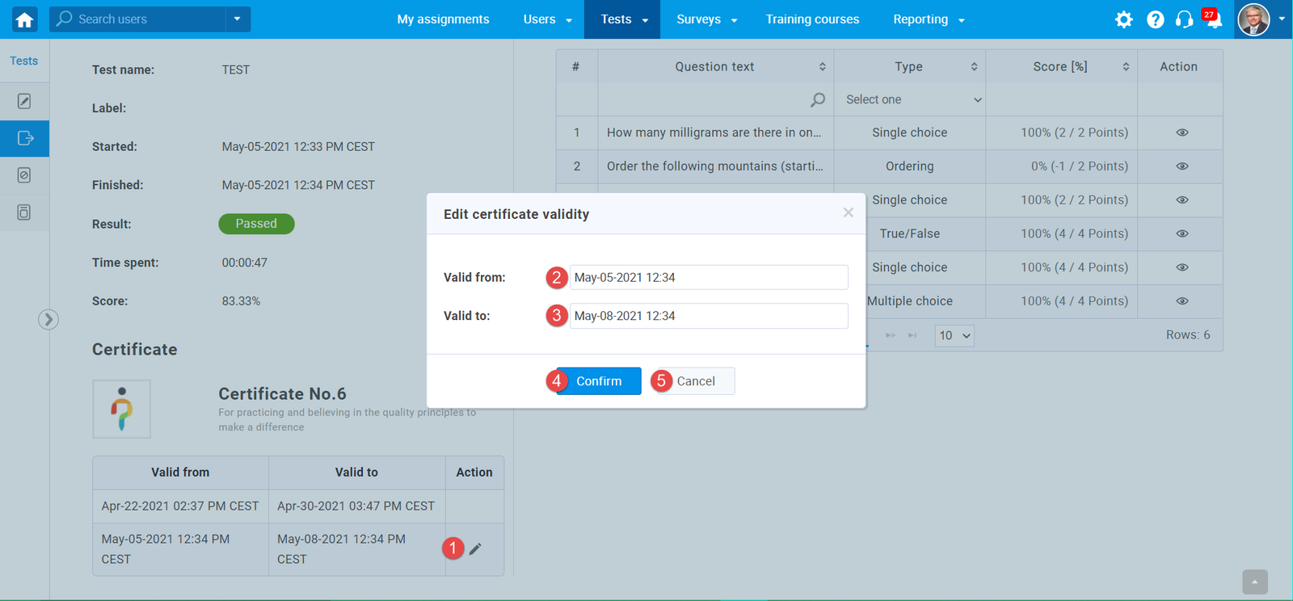Click the scroll-to-top arrow button
Viewport: 1293px width, 601px height.
click(1254, 582)
